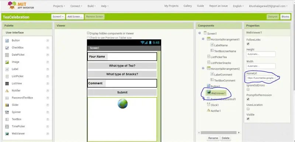Viewport: 295px width, 142px height.
Task: Collapse the HorizontalArrangement1 tree node
Action: point(203,39)
